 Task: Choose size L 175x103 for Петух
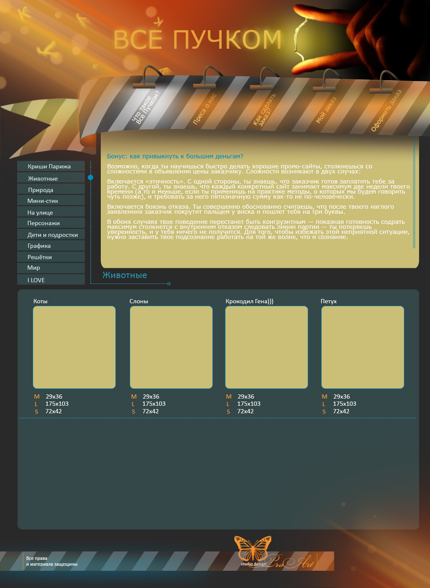(339, 404)
